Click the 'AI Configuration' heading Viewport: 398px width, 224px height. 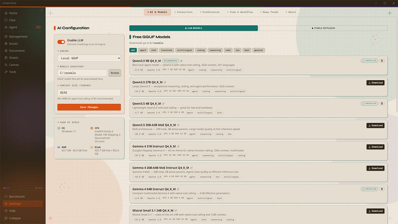(x=73, y=28)
